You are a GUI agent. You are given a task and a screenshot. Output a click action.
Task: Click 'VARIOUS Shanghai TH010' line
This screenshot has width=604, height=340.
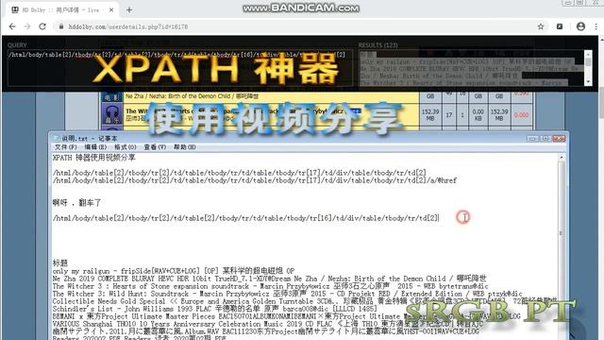click(268, 324)
